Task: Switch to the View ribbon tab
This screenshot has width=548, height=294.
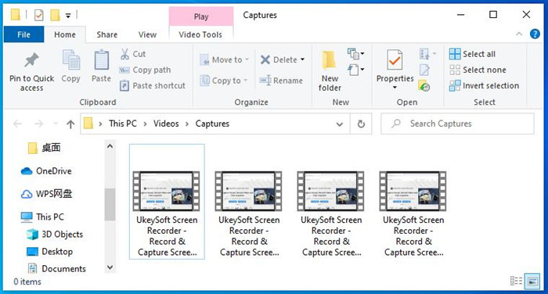Action: pyautogui.click(x=147, y=34)
